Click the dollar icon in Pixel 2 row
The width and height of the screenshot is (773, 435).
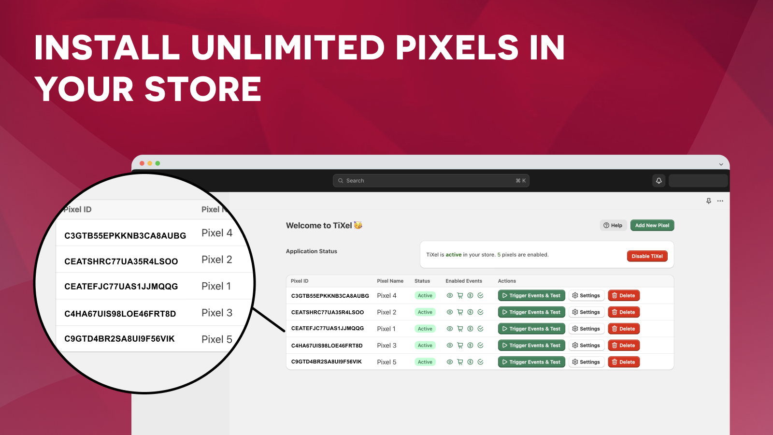tap(470, 312)
